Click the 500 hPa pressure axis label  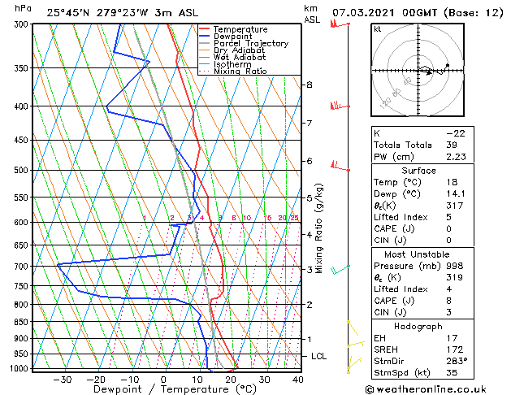point(21,170)
